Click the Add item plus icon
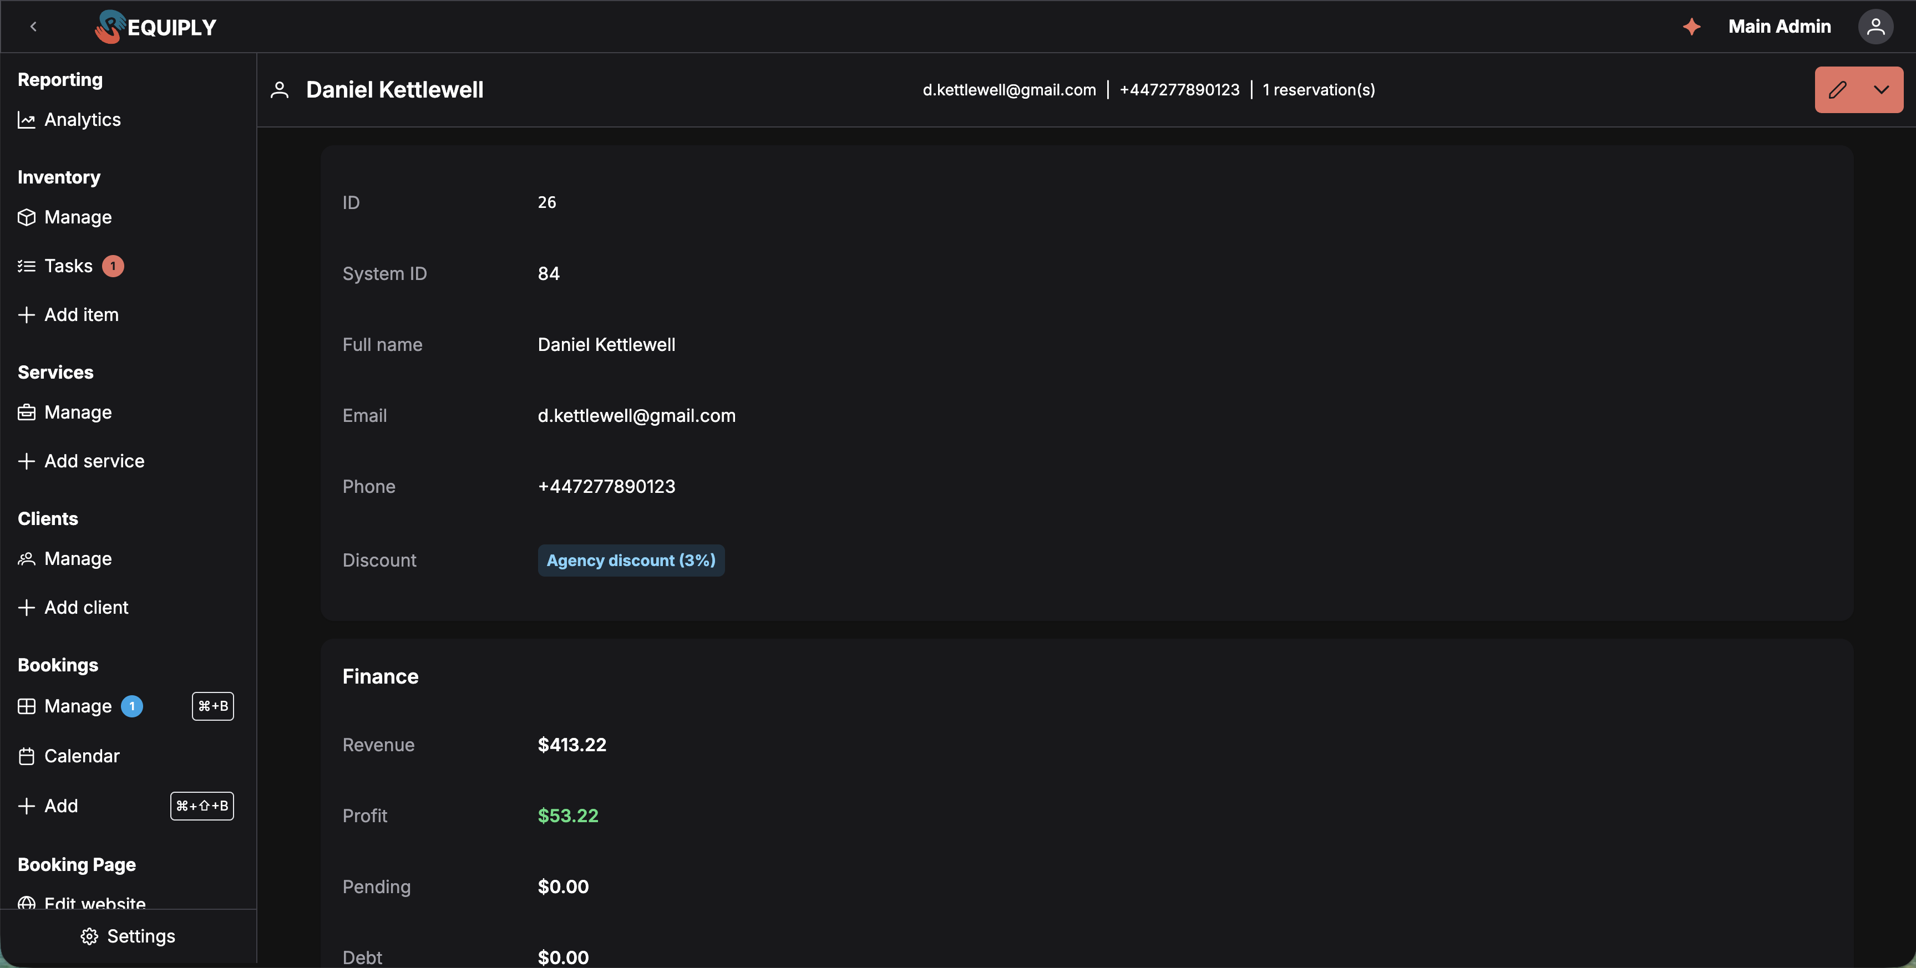1916x968 pixels. pyautogui.click(x=27, y=315)
